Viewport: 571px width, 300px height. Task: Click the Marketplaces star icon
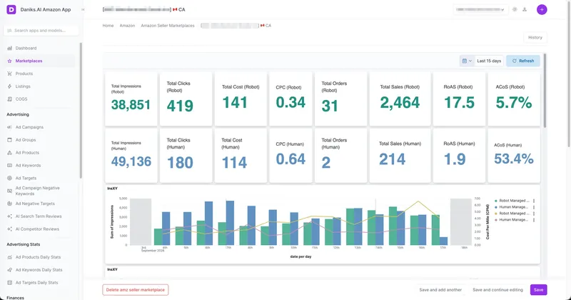coord(9,61)
